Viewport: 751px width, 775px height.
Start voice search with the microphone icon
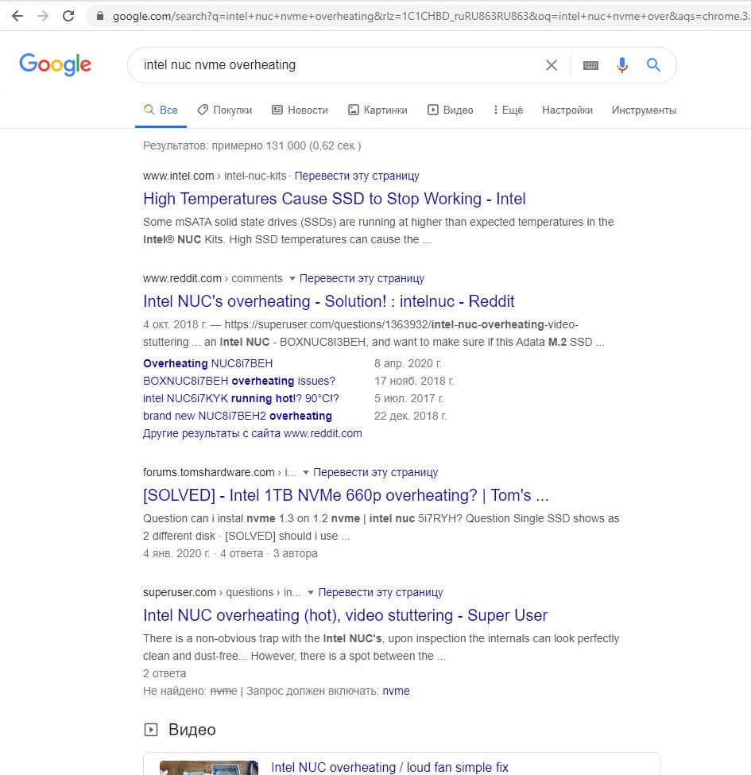[x=622, y=64]
